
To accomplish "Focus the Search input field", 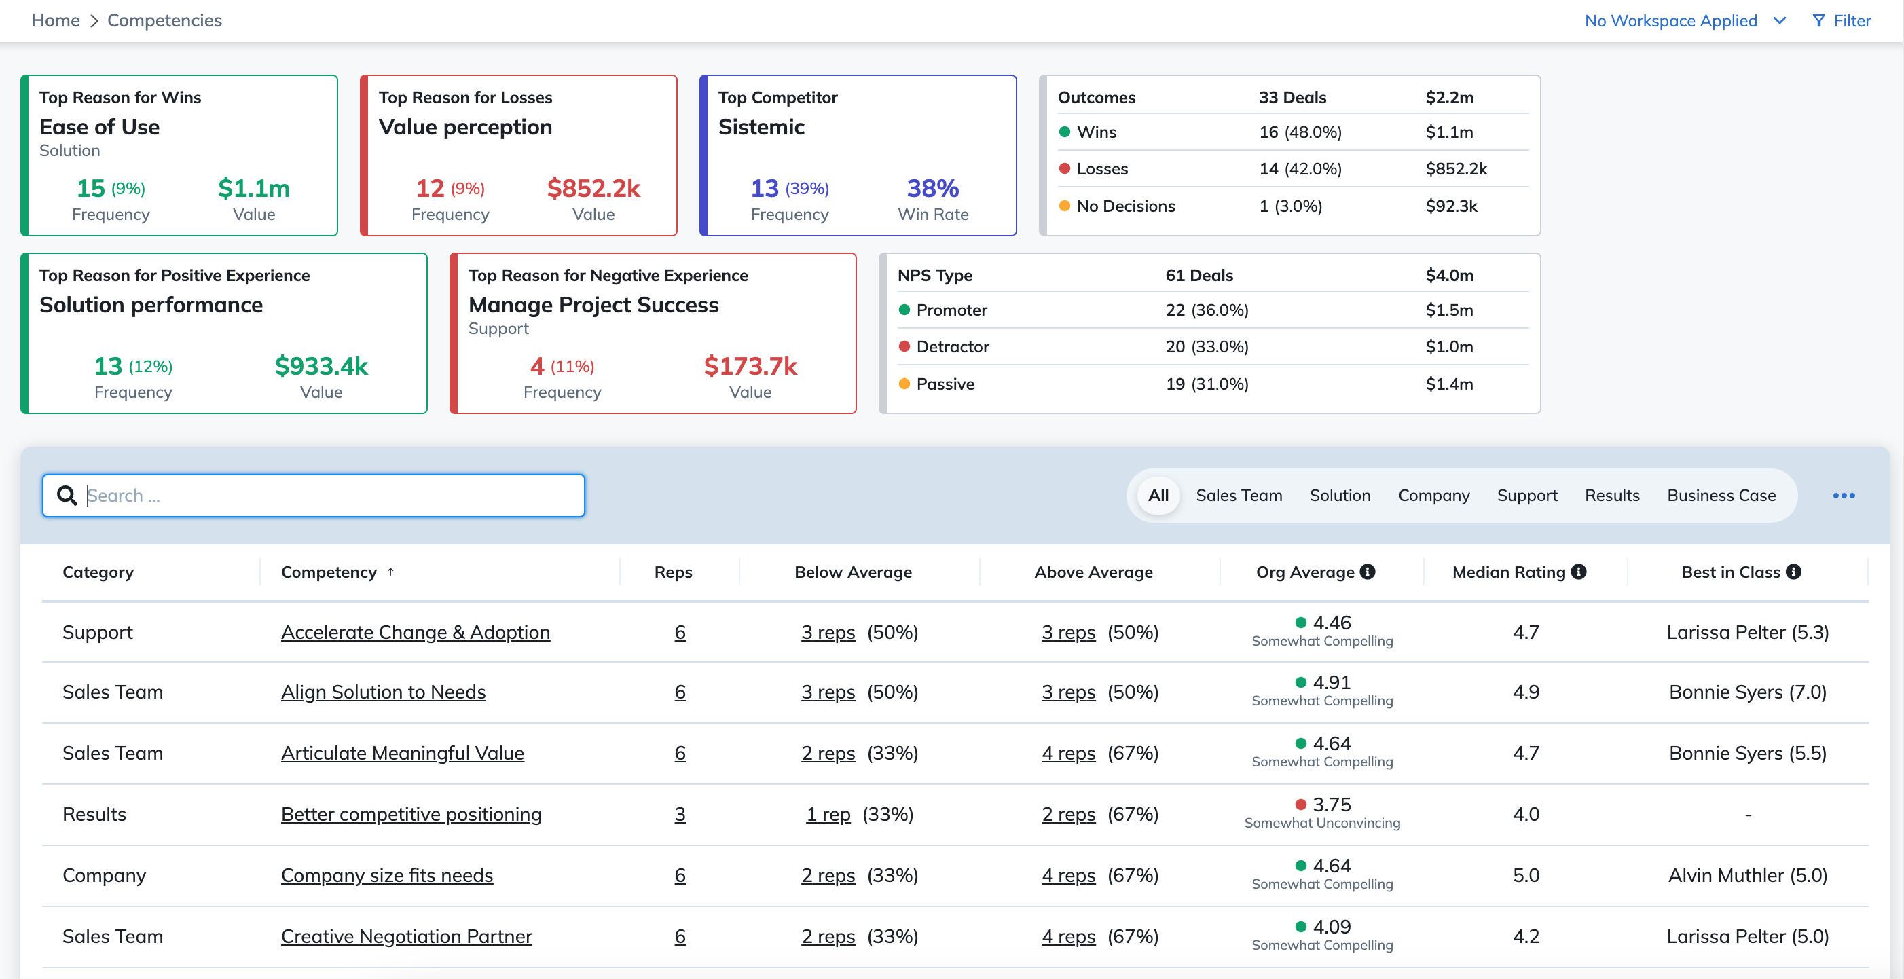I will click(314, 495).
